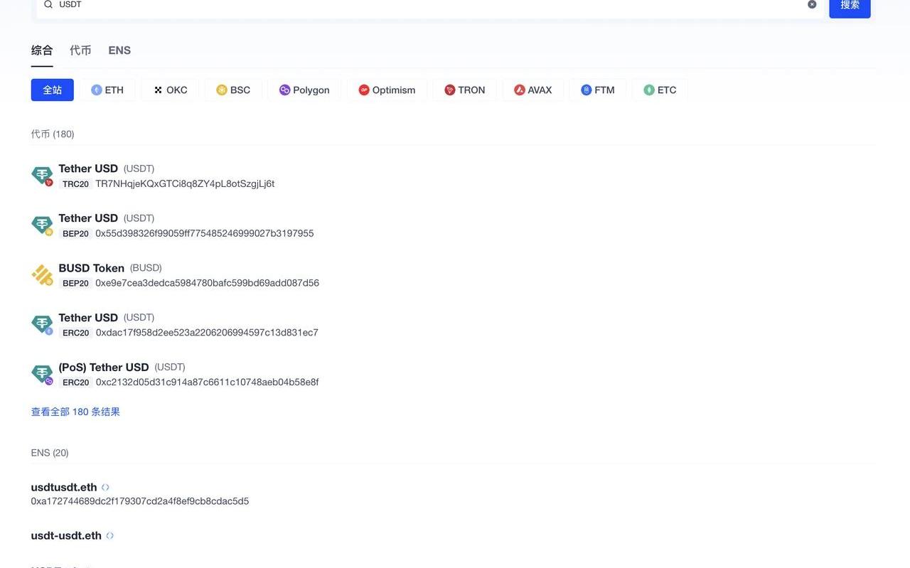Click the (PoS) Tether USD token icon
This screenshot has width=910, height=568.
pos(42,375)
